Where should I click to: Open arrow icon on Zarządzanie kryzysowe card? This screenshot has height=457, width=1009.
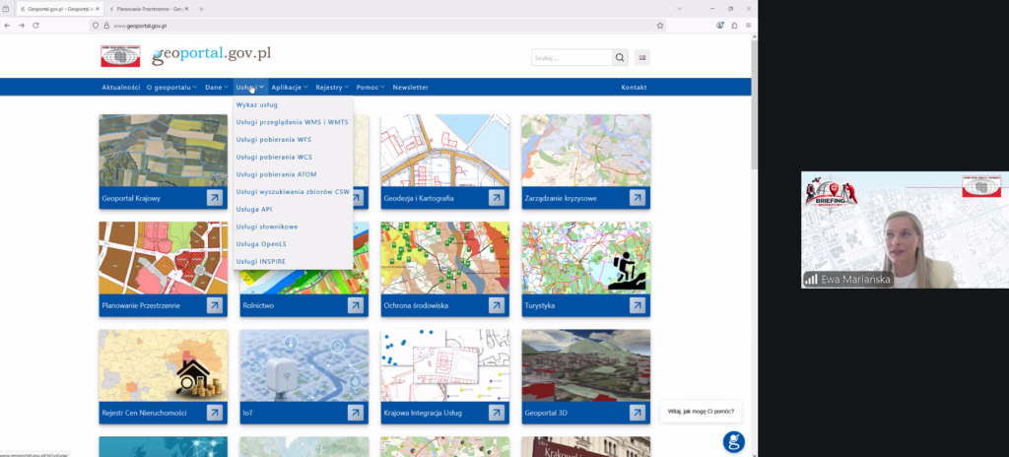click(638, 198)
